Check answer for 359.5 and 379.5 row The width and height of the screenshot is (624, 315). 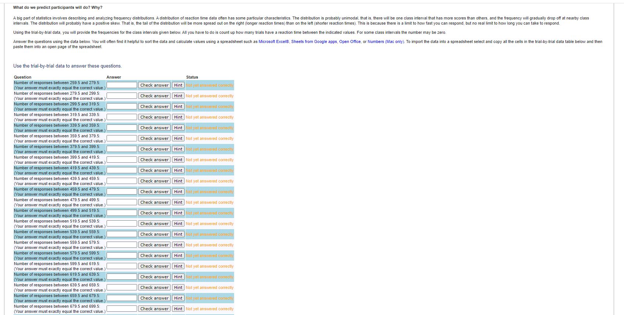154,138
